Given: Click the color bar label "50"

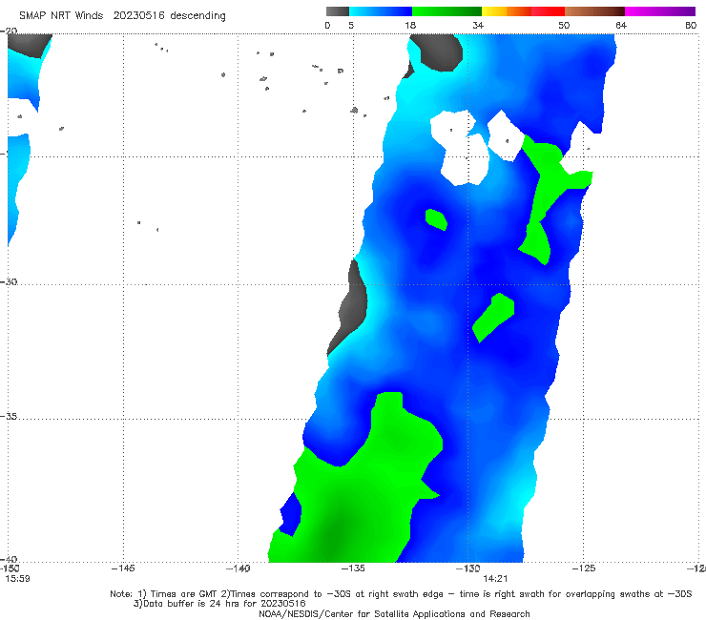Looking at the screenshot, I should tap(564, 26).
